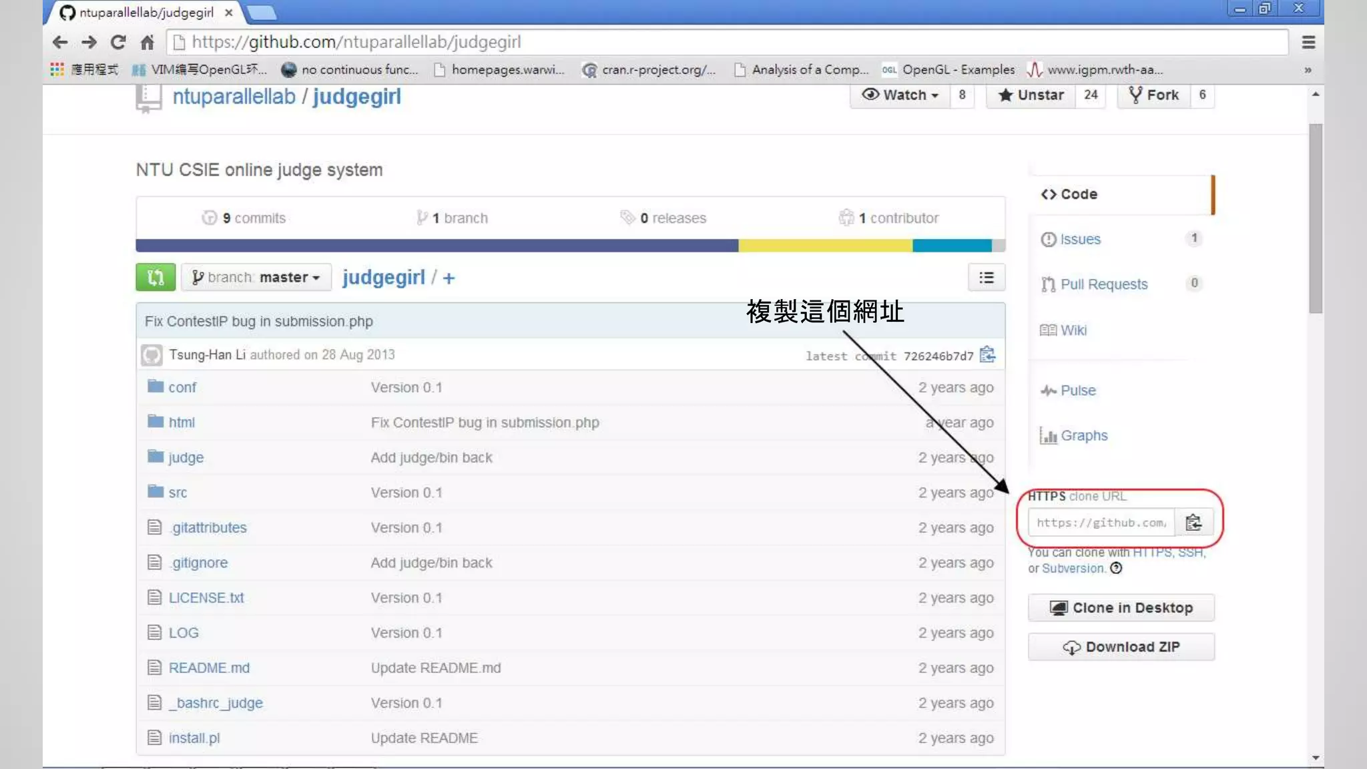Reload the page with the refresh icon
This screenshot has width=1367, height=769.
[x=118, y=42]
